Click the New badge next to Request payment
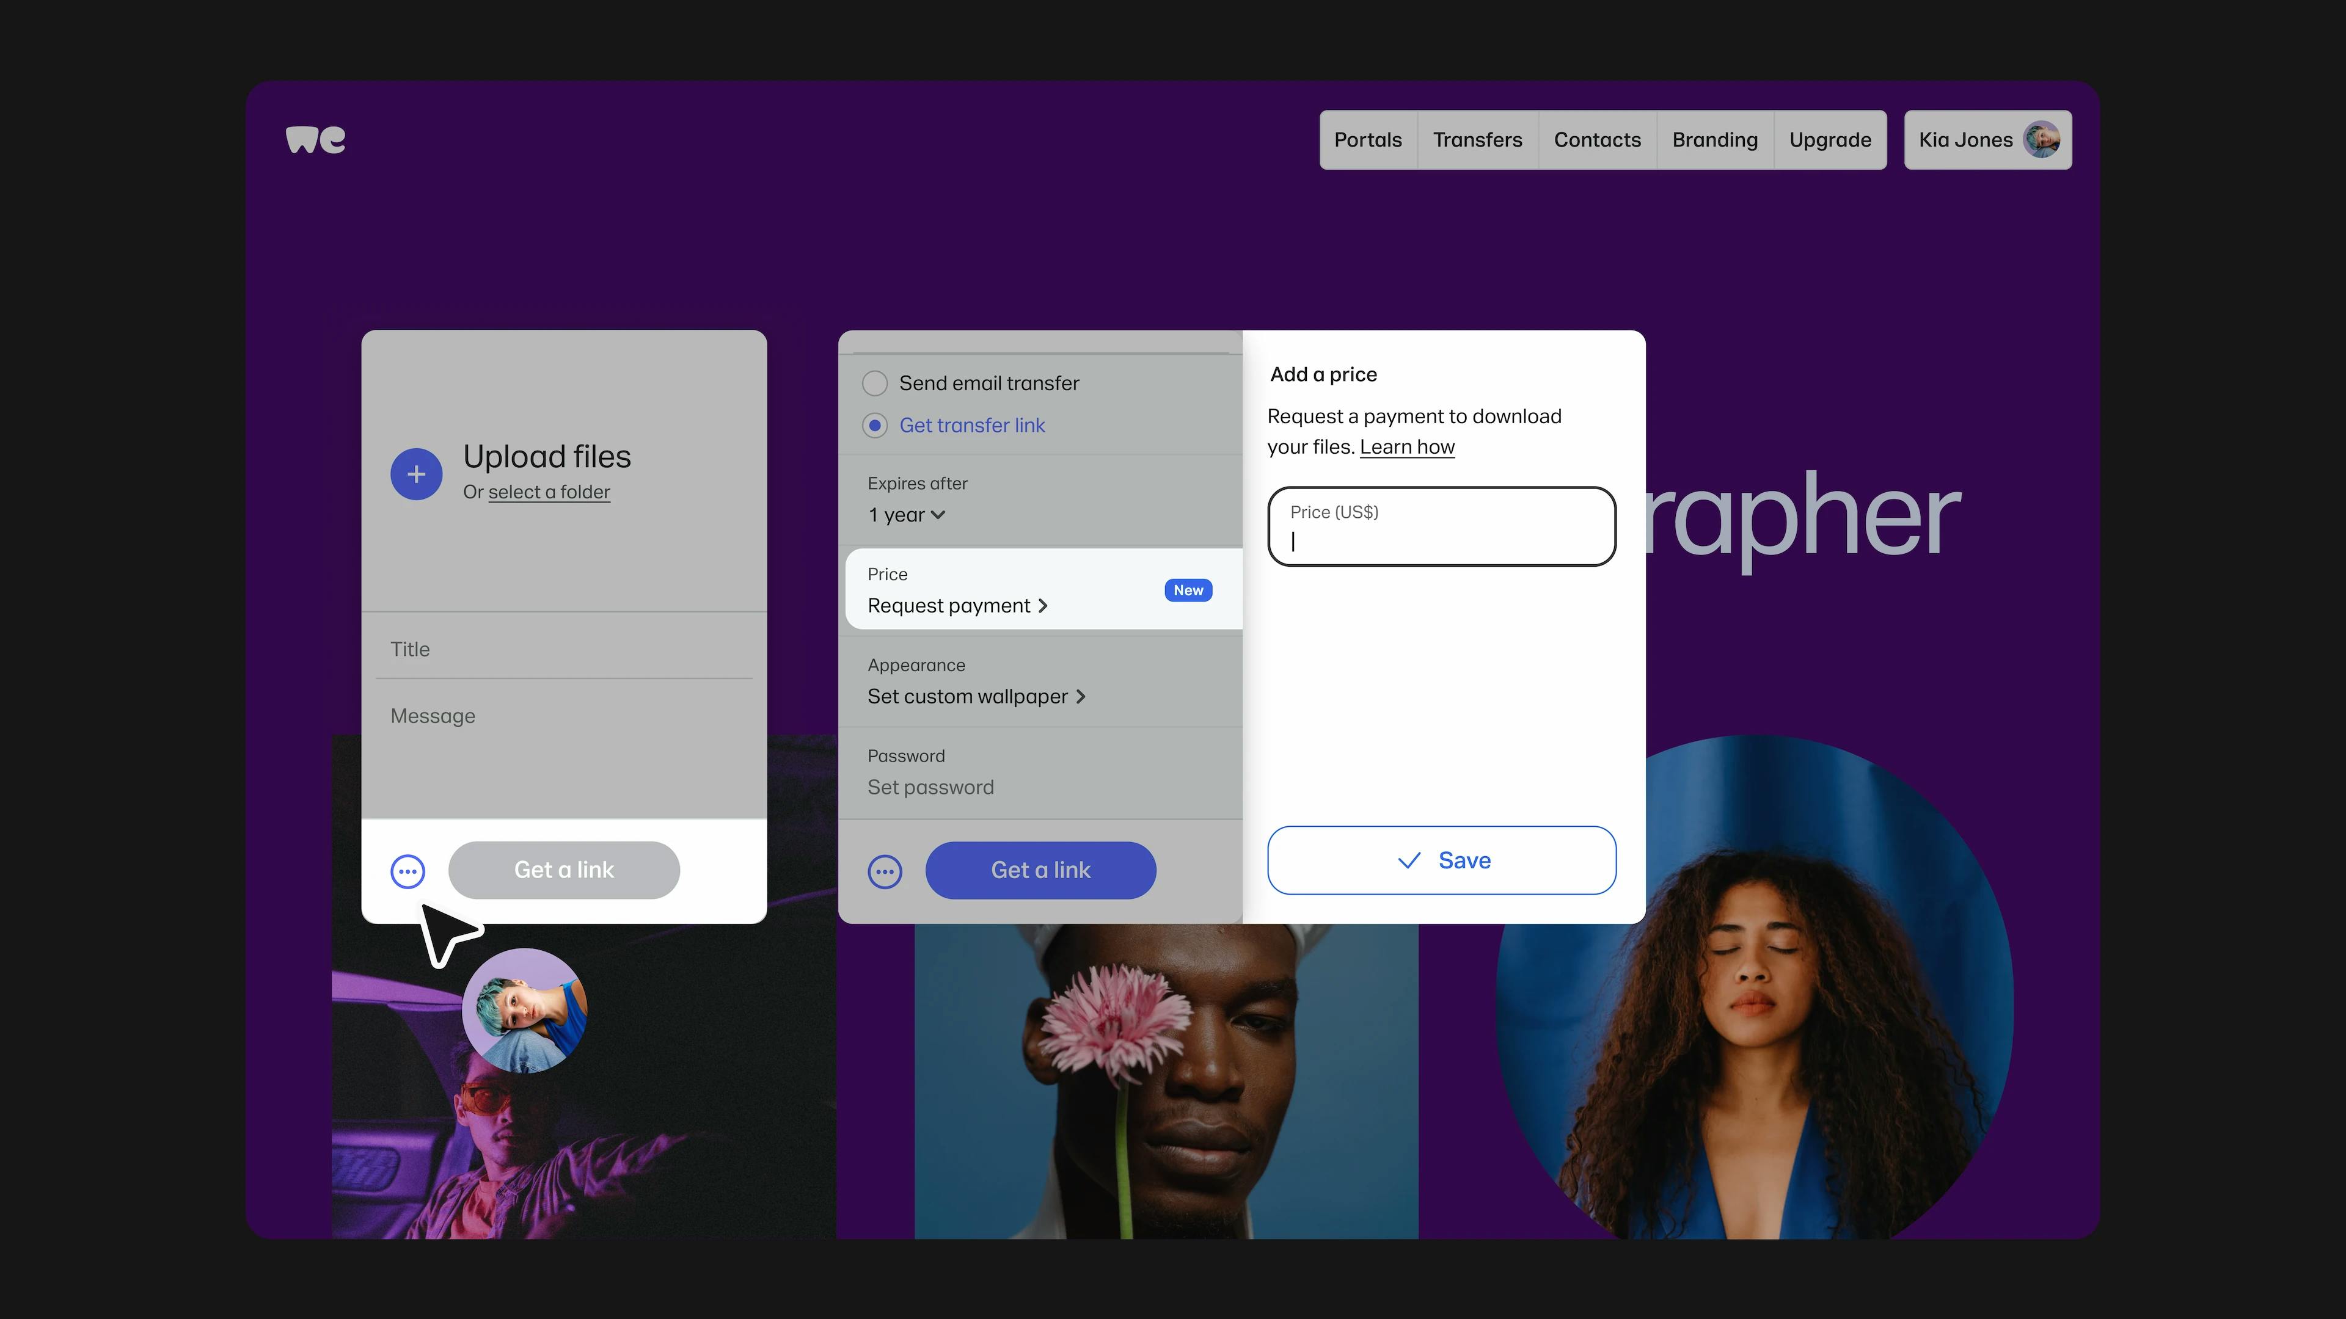 [x=1188, y=590]
